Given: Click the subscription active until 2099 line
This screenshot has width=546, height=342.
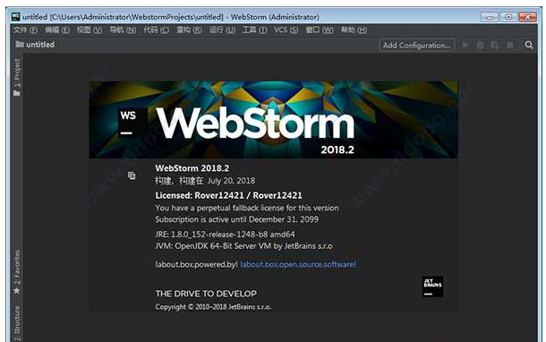Looking at the screenshot, I should pos(237,219).
